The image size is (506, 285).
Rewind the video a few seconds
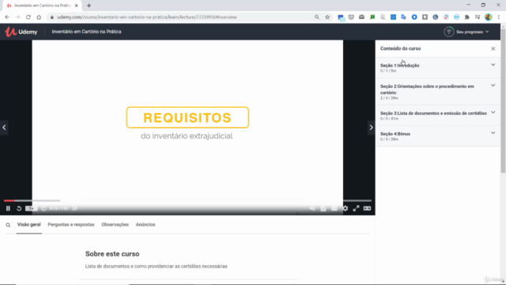[19, 208]
